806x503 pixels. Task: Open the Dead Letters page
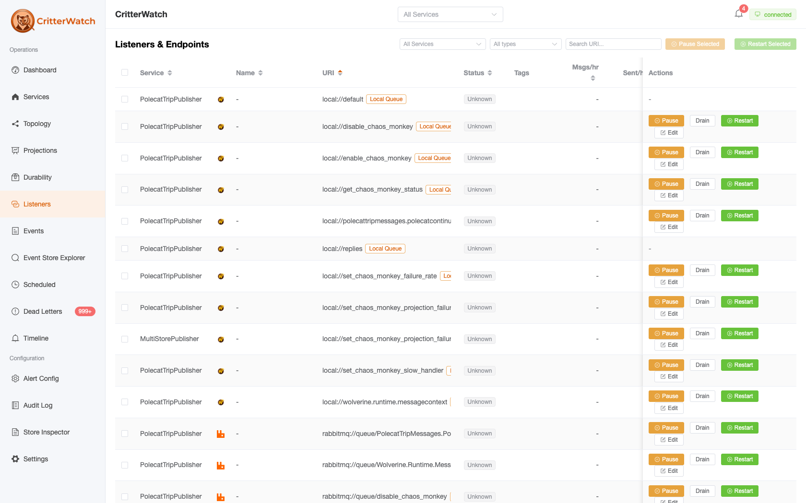[53, 311]
